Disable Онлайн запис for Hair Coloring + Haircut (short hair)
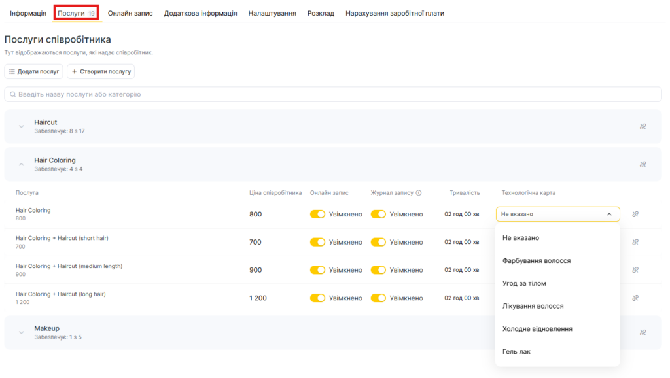 (x=317, y=242)
